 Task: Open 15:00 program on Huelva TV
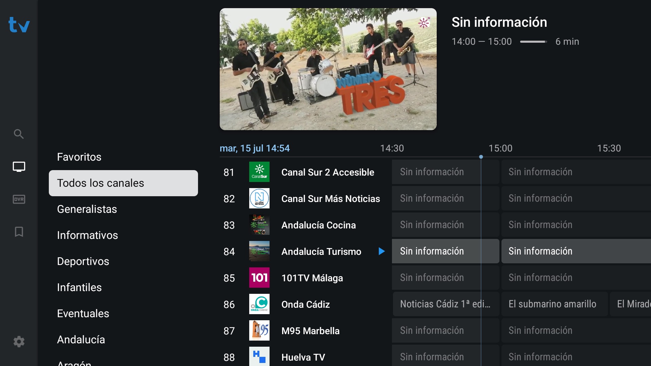pos(576,356)
